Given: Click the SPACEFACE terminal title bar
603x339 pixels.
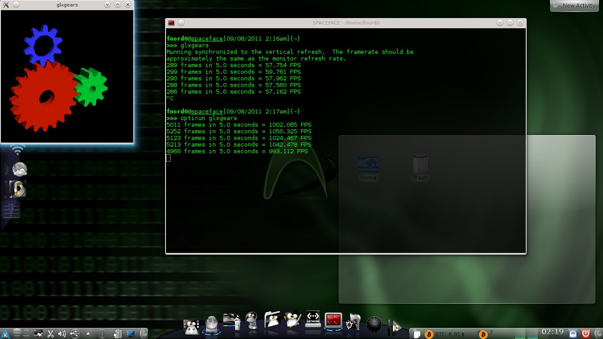Looking at the screenshot, I should [x=346, y=23].
